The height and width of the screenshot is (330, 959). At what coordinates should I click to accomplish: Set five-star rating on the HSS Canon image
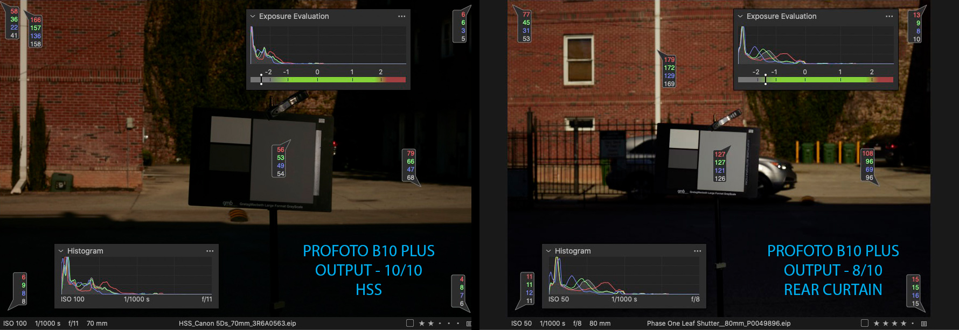click(x=458, y=324)
